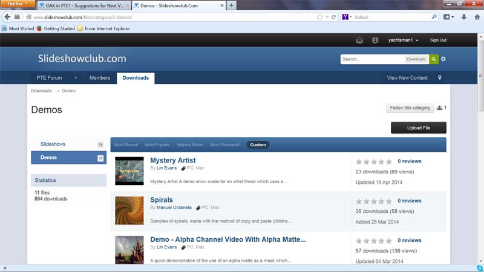Open the URL history dropdown arrow

[x=327, y=18]
